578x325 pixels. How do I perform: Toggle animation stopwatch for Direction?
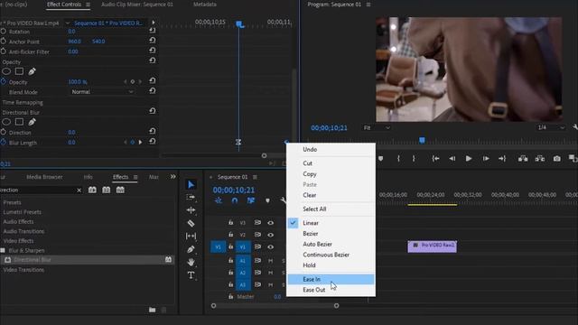coord(4,133)
